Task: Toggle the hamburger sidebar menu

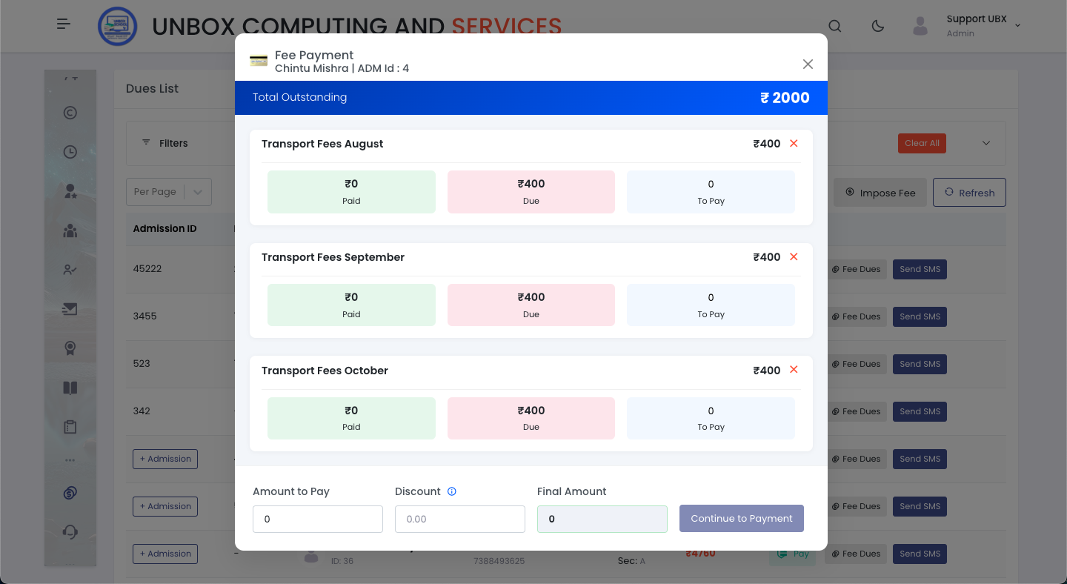Action: point(64,24)
